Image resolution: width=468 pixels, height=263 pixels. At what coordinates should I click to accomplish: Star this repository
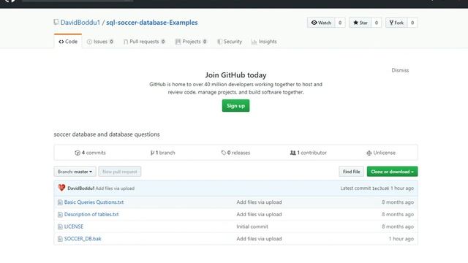pos(361,23)
